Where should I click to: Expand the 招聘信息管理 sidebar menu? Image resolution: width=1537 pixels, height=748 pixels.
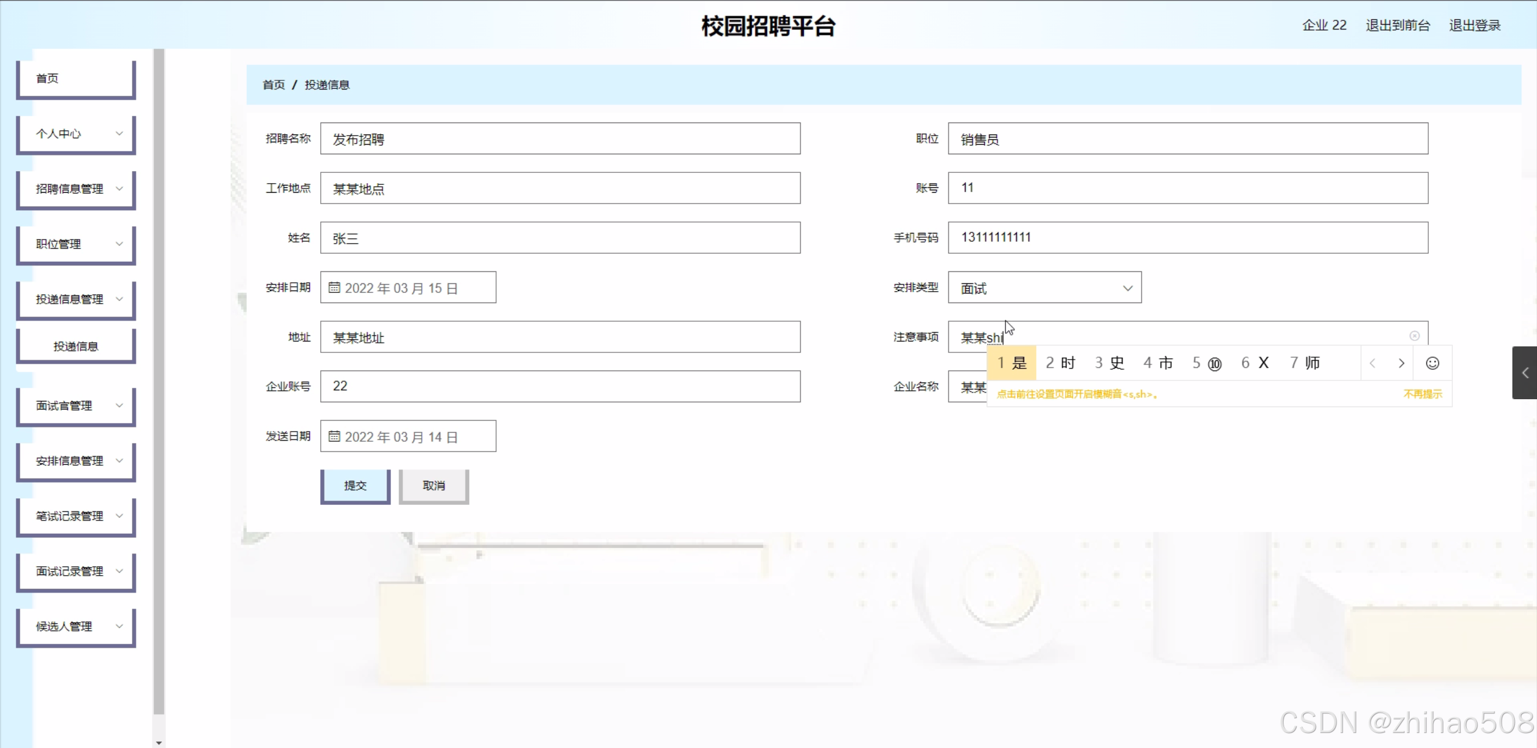pos(76,189)
